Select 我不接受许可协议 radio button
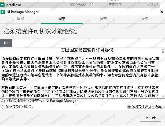 click(3, 107)
